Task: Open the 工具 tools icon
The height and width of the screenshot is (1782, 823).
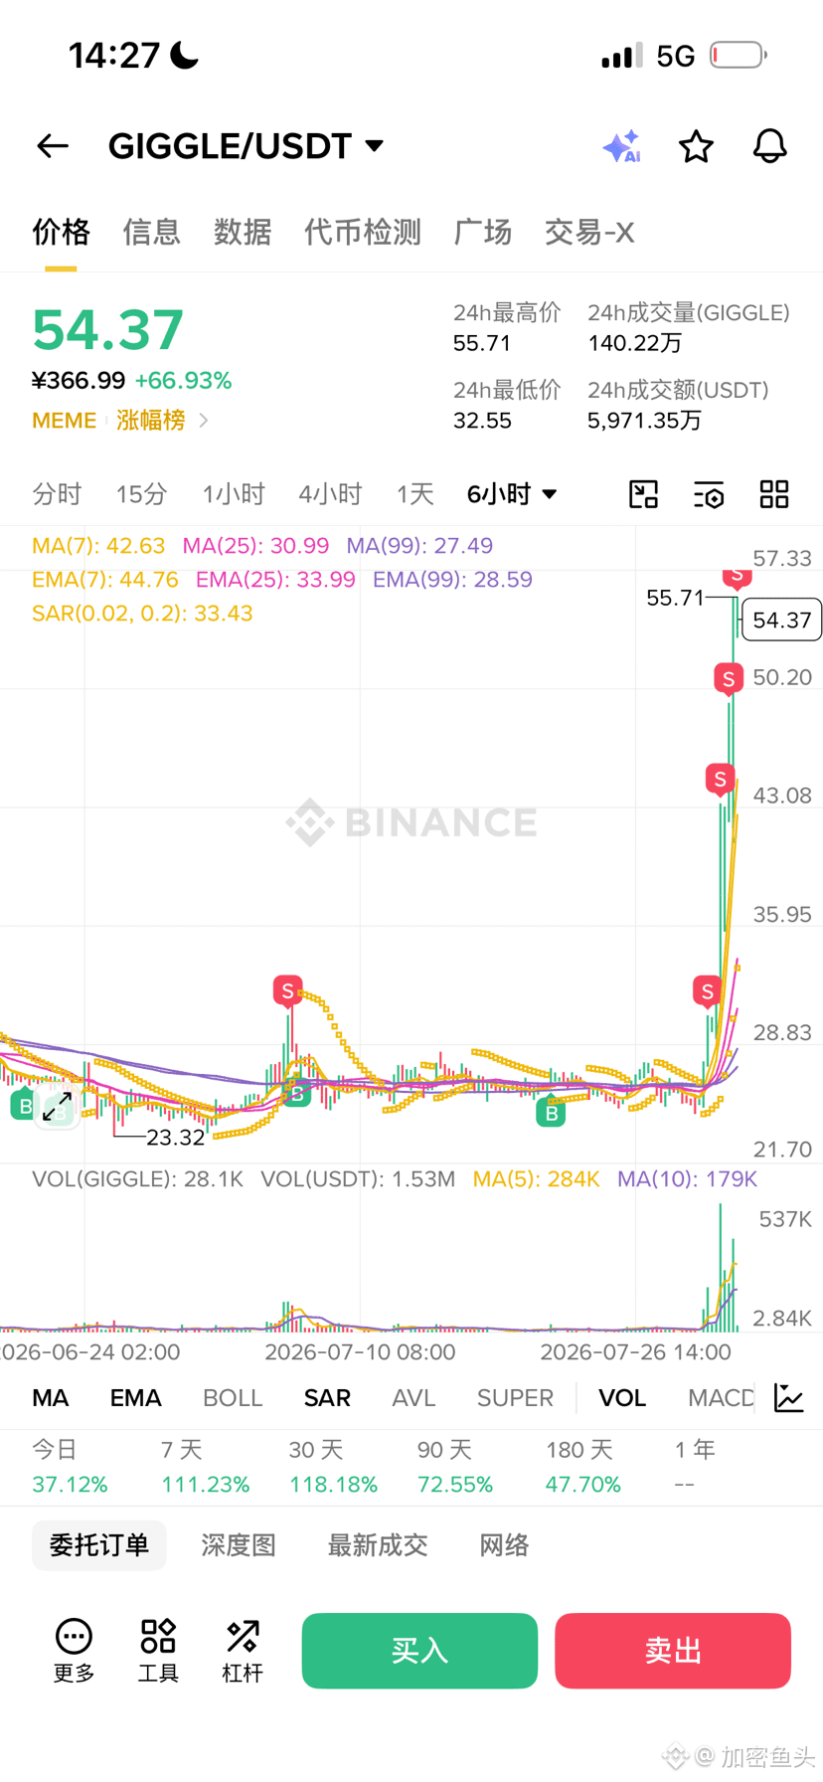Action: tap(158, 1650)
